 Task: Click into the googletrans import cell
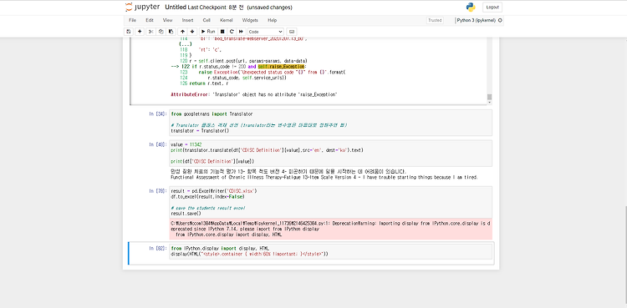click(x=330, y=123)
